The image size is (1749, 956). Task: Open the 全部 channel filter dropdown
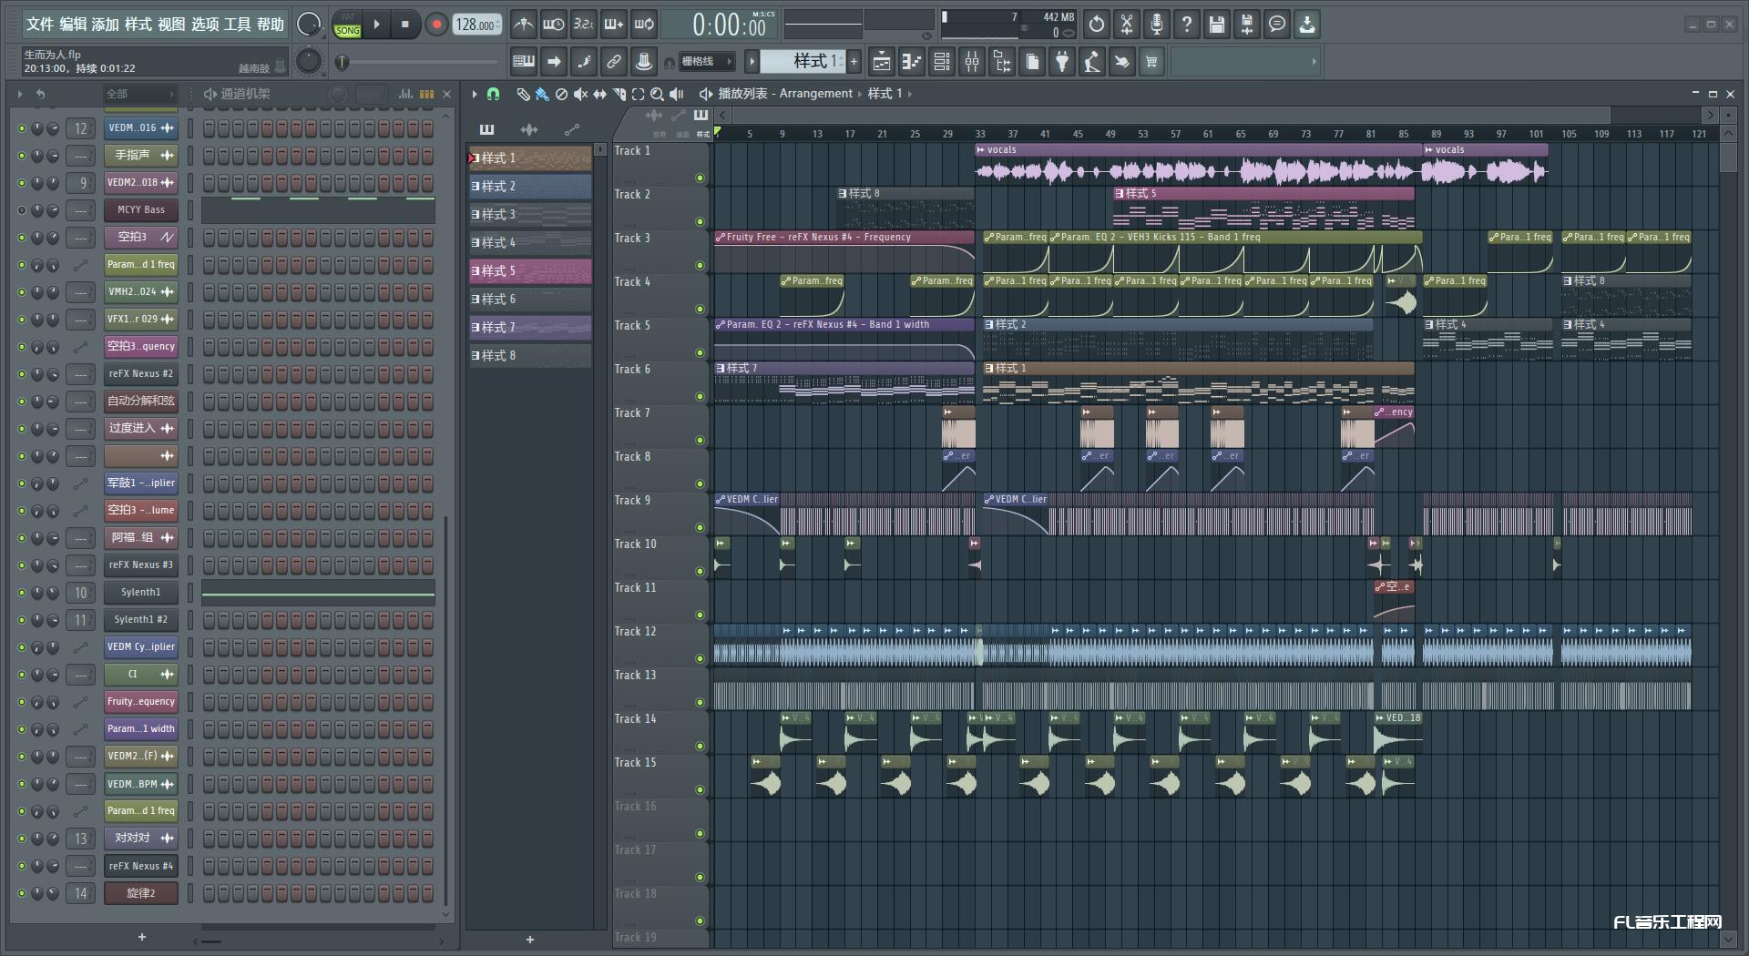[138, 94]
